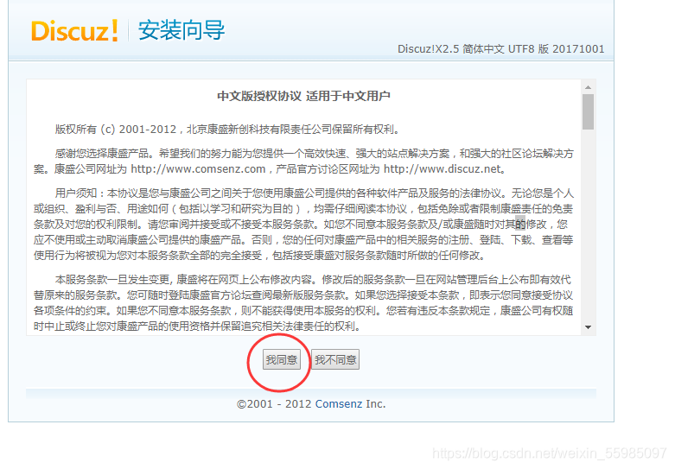Click the scrollbar down arrow of license box
This screenshot has width=675, height=469.
coord(588,327)
